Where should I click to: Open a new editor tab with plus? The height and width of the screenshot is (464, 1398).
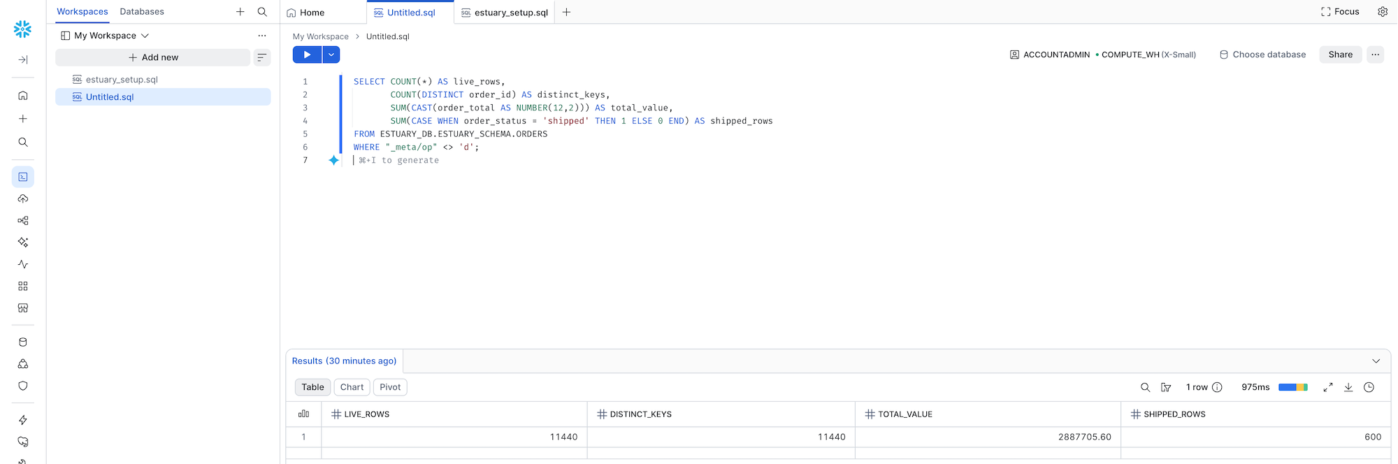566,12
